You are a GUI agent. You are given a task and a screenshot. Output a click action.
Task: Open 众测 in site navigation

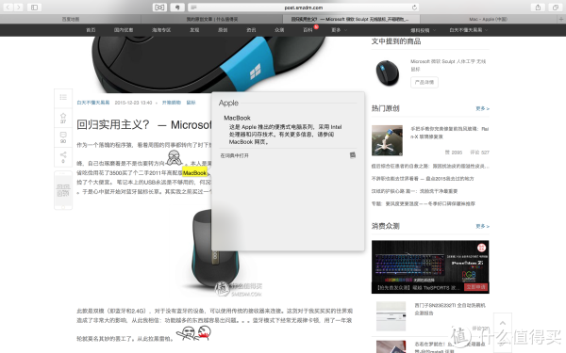point(279,30)
